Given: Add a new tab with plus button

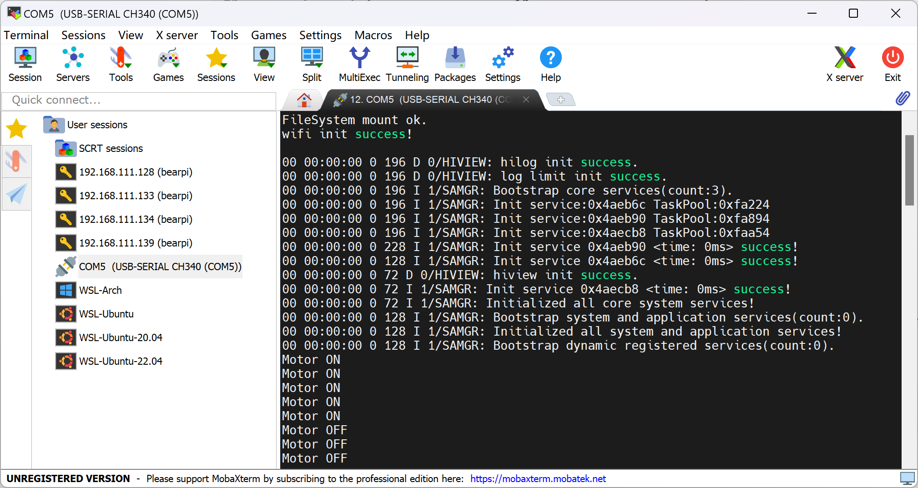Looking at the screenshot, I should [560, 100].
